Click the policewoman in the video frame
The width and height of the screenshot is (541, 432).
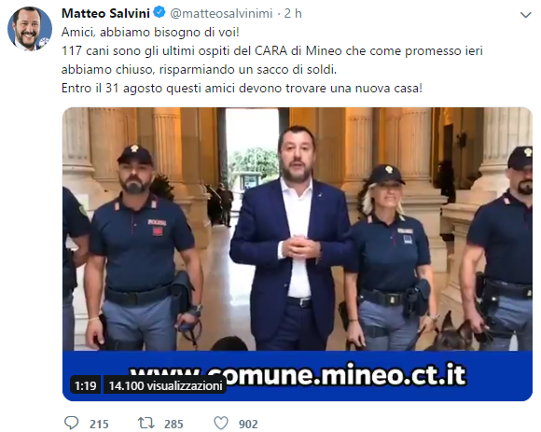click(389, 258)
